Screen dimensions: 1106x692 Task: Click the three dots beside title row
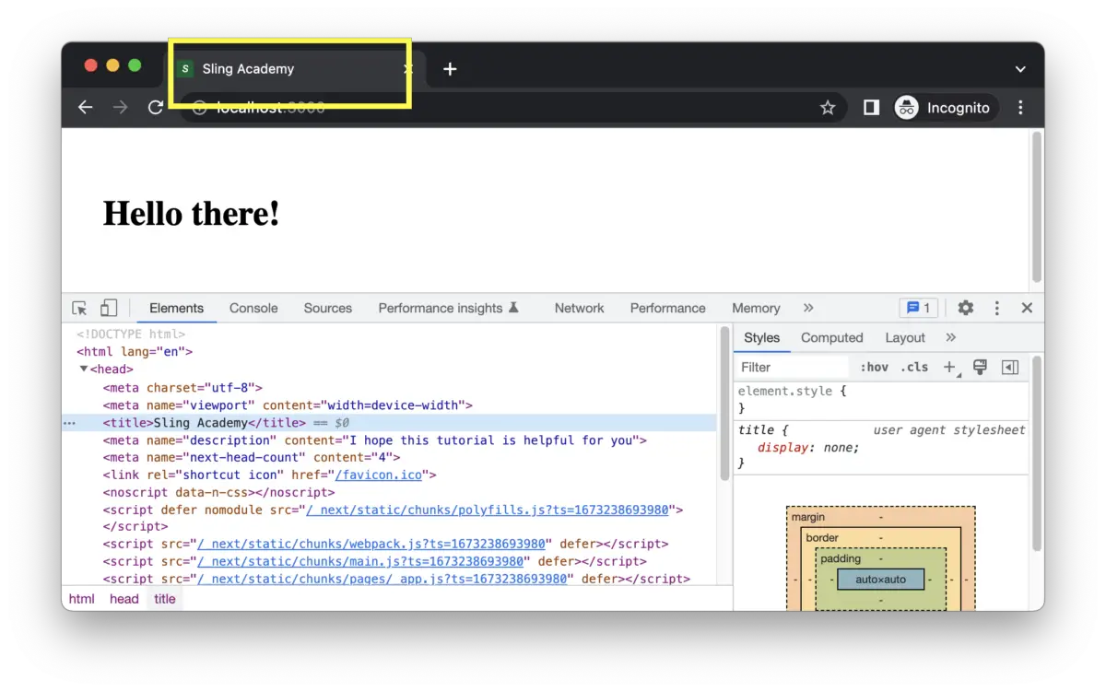tap(69, 423)
